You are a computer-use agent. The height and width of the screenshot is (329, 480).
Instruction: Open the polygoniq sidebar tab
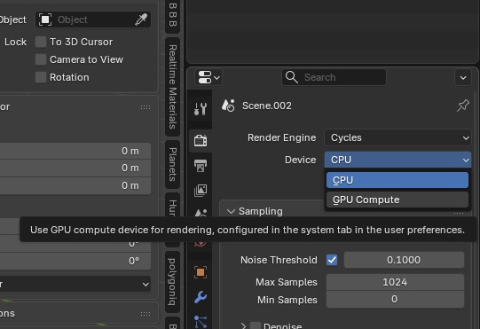[x=173, y=282]
